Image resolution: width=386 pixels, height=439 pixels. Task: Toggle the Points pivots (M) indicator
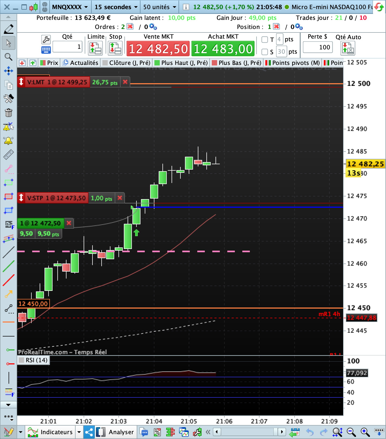292,63
